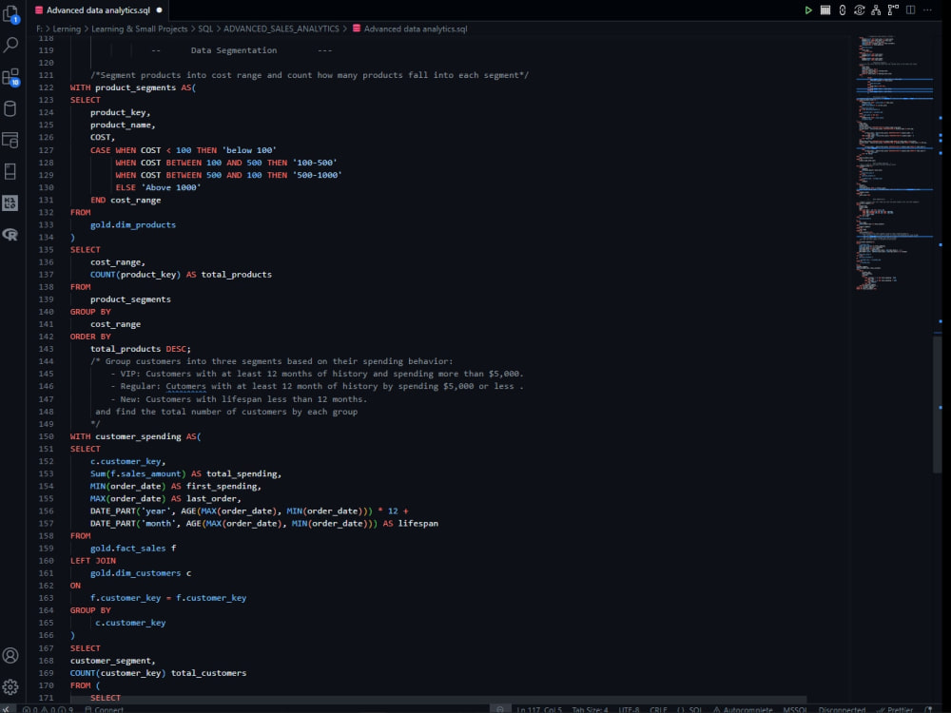Click 'Prettier' formatter status item

tap(895, 709)
